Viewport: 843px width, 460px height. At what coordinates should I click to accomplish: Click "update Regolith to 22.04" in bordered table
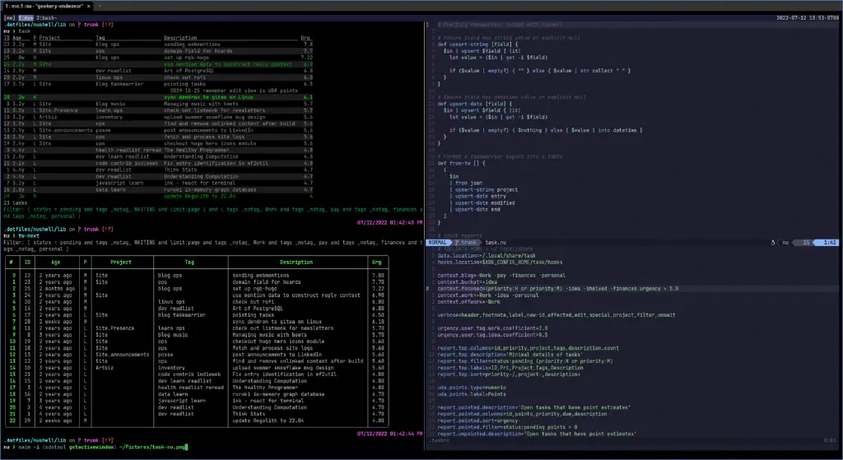point(268,421)
